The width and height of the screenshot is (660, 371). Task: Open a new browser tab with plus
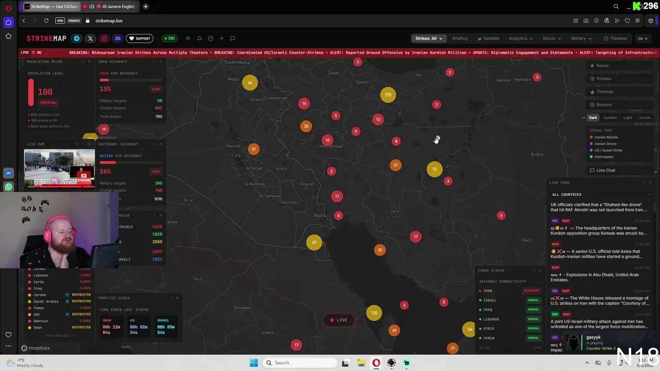[145, 6]
